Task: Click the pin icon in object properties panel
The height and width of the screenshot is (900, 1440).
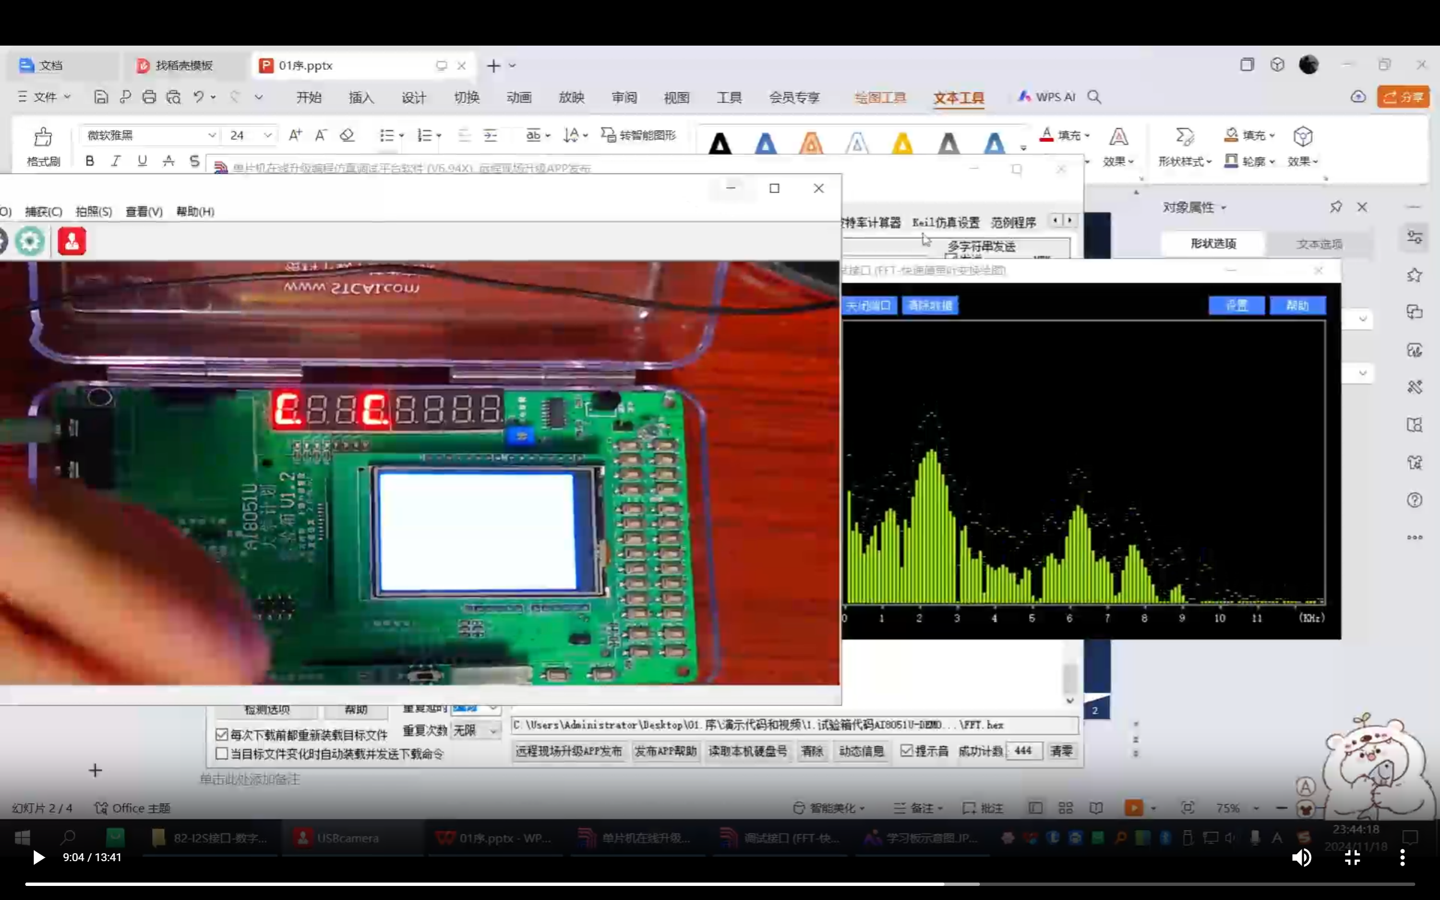Action: click(x=1336, y=207)
